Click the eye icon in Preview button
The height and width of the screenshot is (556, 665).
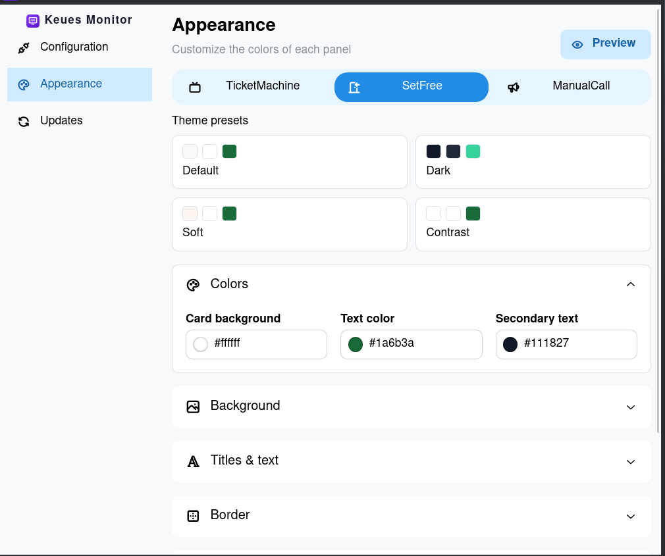pyautogui.click(x=577, y=45)
